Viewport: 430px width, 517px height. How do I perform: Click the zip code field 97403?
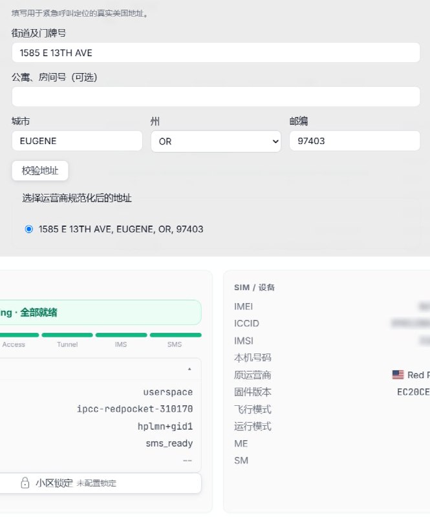tap(355, 141)
